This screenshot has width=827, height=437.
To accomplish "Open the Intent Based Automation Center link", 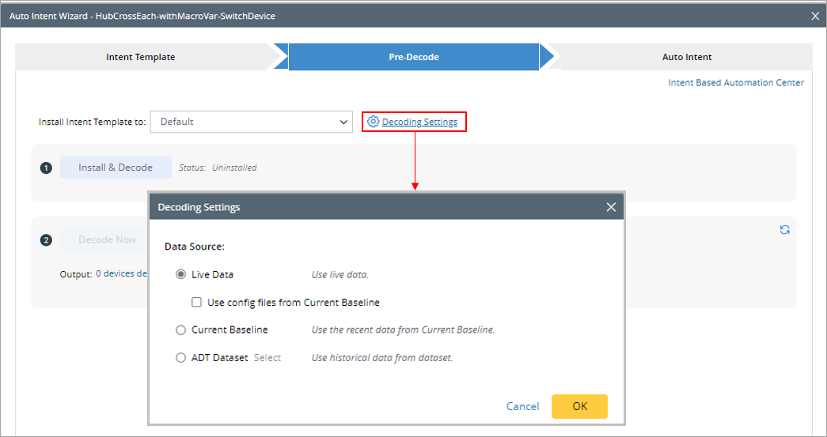I will (x=735, y=83).
